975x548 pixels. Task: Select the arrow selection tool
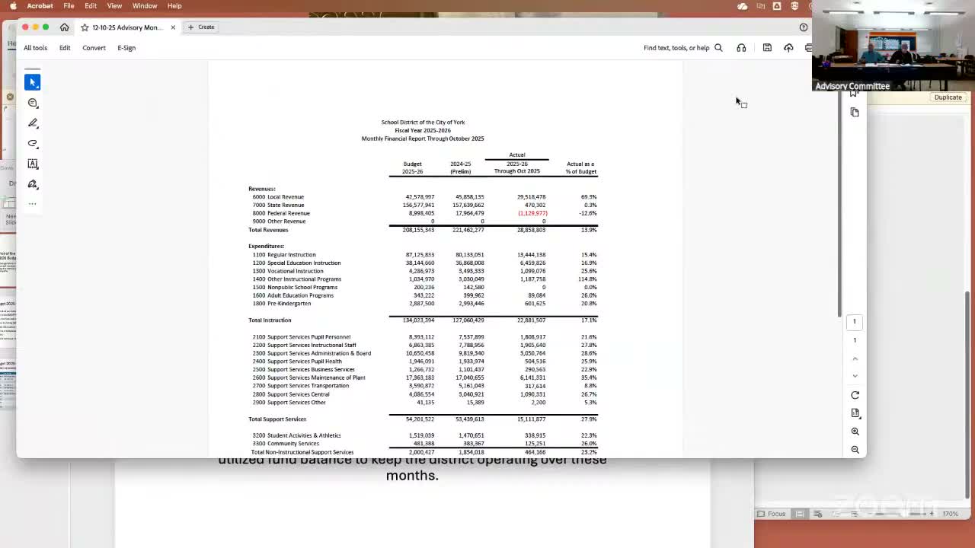click(32, 82)
